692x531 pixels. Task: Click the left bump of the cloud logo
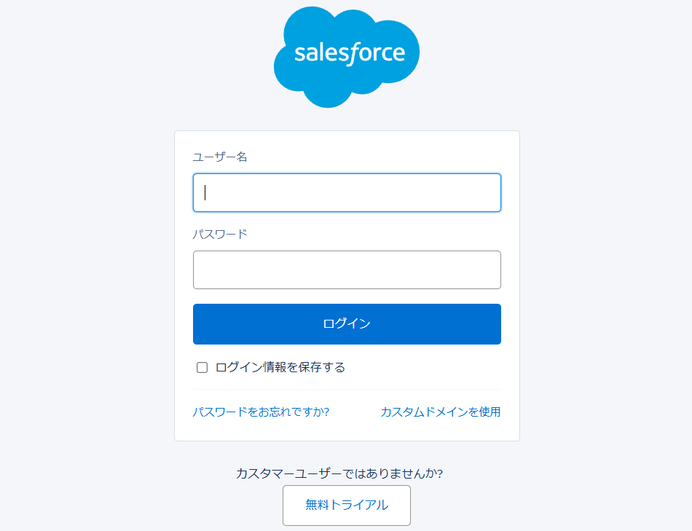288,69
